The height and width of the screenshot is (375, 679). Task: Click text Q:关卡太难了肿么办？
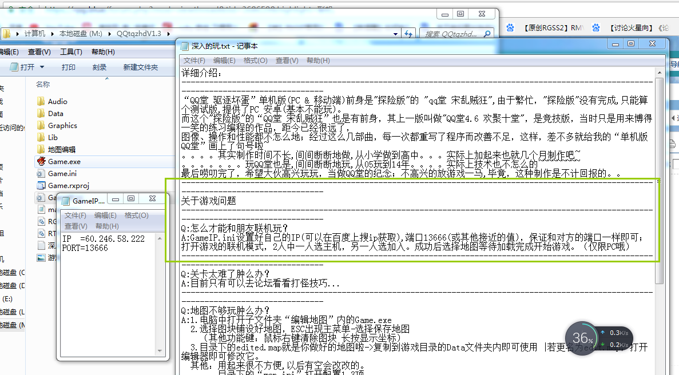225,274
